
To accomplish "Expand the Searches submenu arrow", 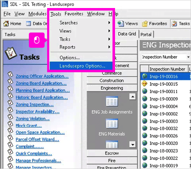I will pos(109,22).
